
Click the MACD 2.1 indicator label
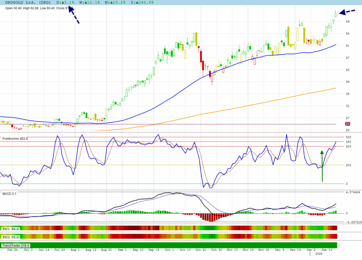coord(10,194)
